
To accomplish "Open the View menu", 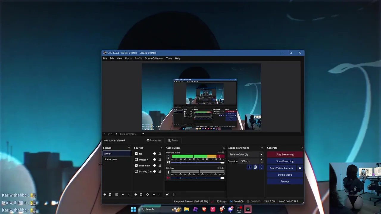I will point(119,58).
